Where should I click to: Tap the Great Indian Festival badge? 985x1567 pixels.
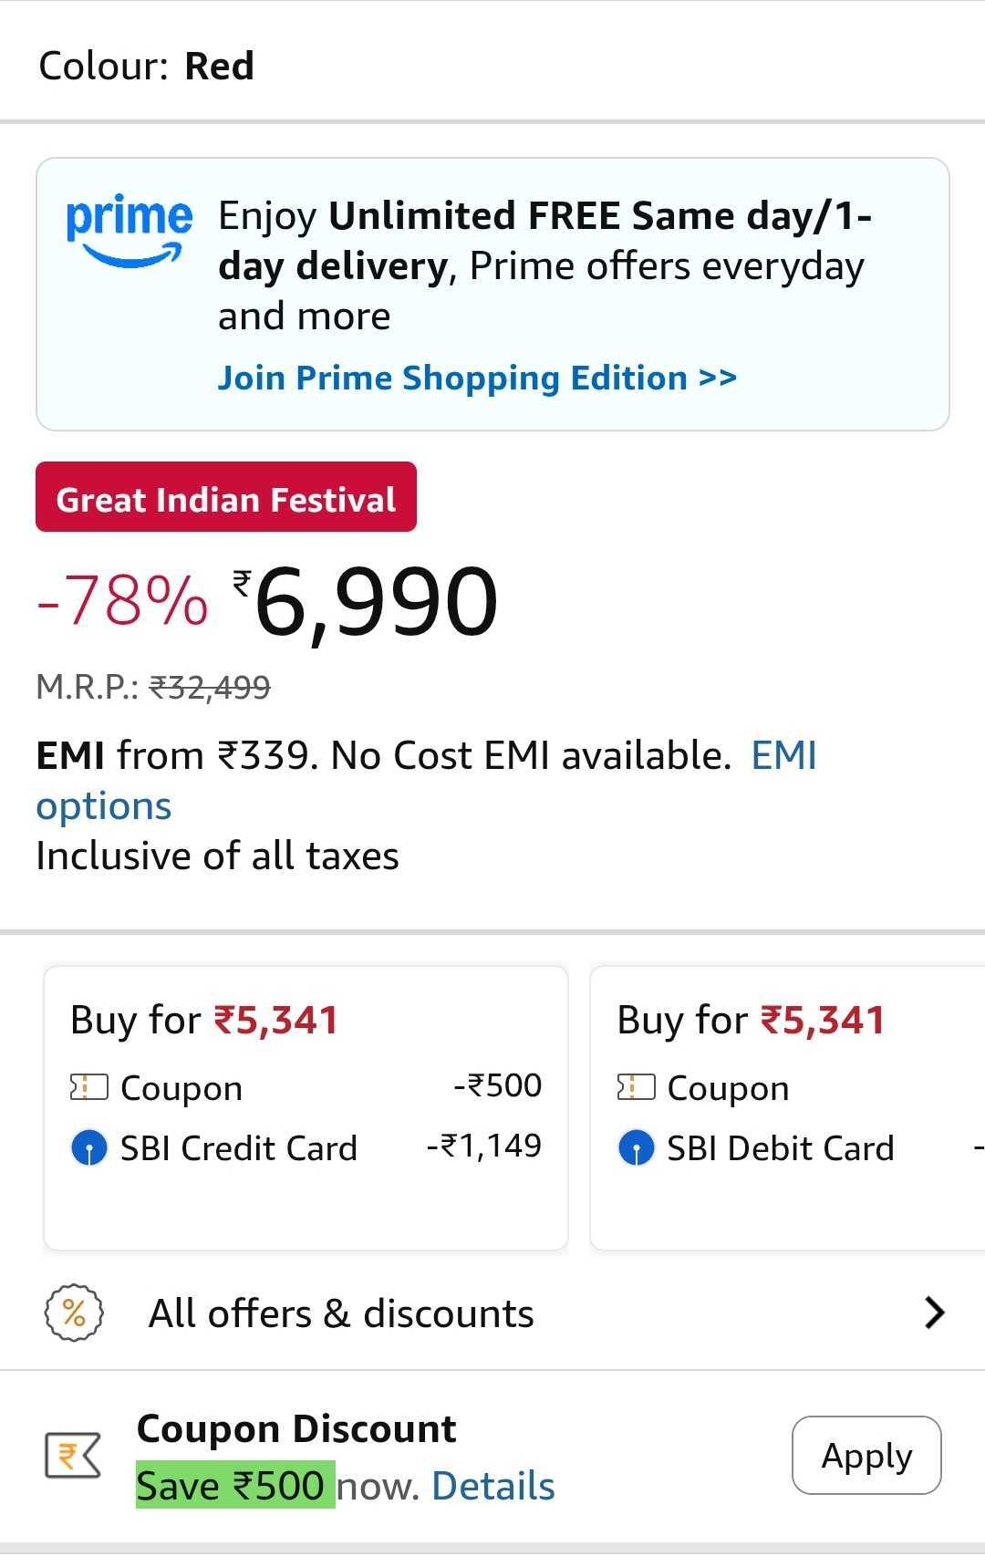tap(225, 497)
